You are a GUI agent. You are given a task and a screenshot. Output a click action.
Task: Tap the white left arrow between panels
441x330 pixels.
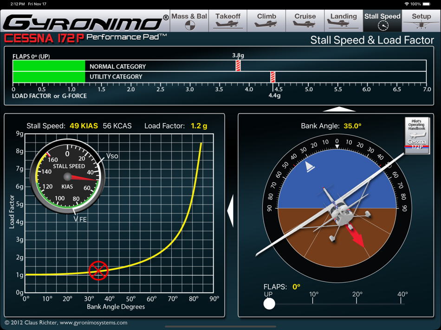point(230,210)
